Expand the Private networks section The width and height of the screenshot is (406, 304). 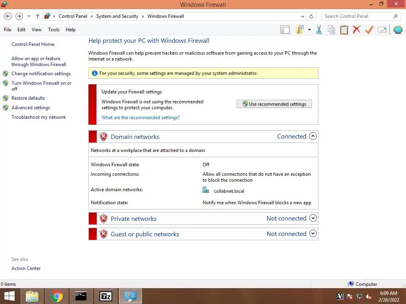tap(313, 218)
